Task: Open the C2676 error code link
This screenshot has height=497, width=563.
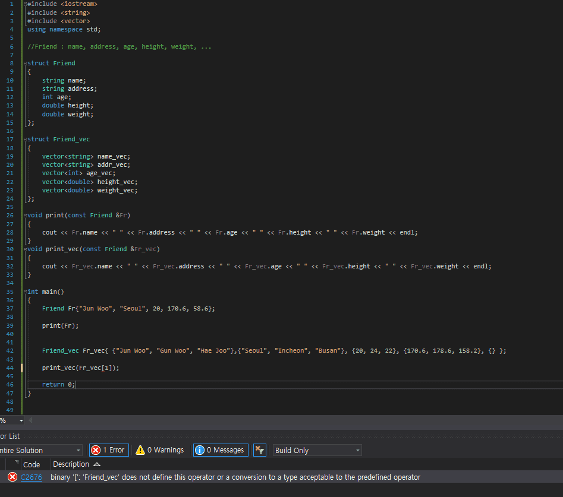Action: (x=32, y=477)
